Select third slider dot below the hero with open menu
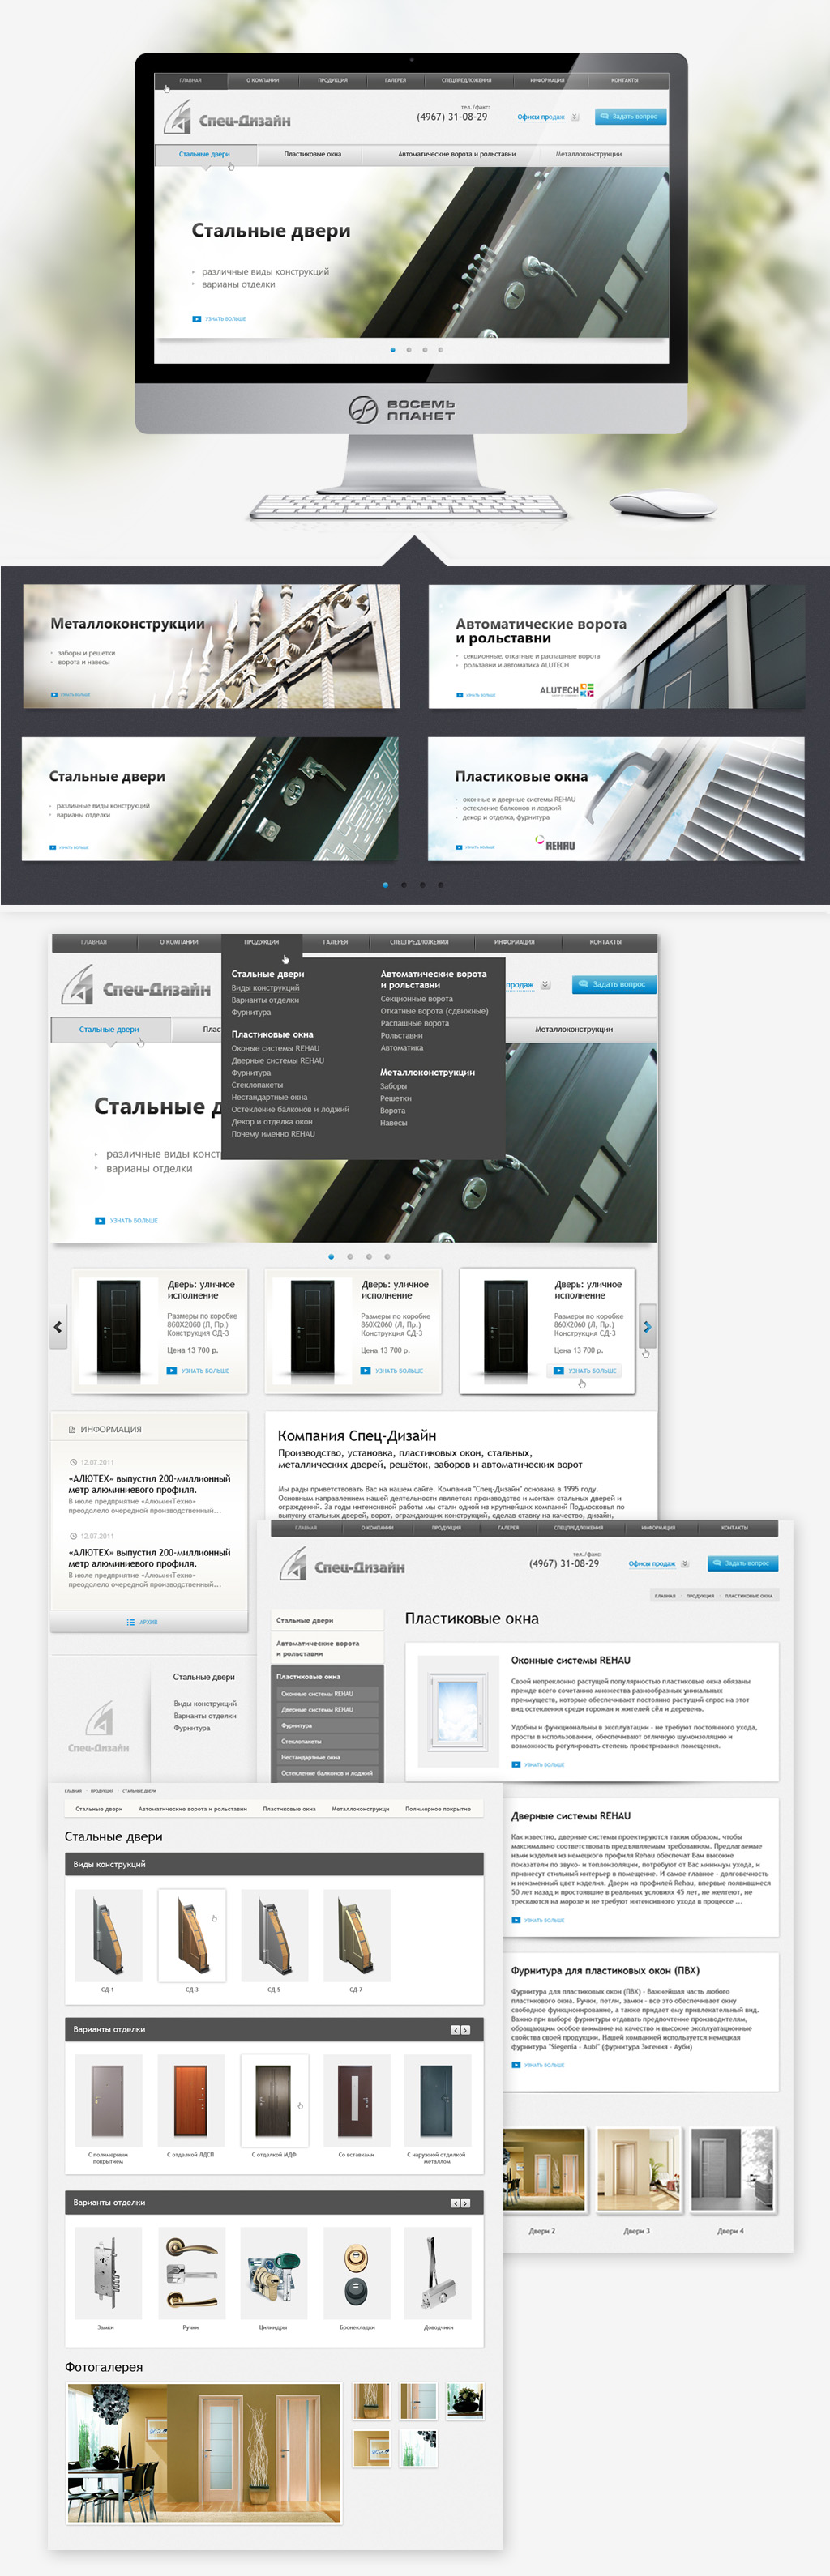The image size is (830, 2576). [x=368, y=1256]
